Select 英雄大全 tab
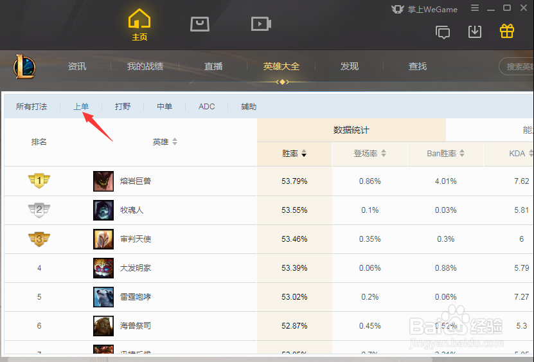Screen dimensions: 534x362 click(281, 66)
